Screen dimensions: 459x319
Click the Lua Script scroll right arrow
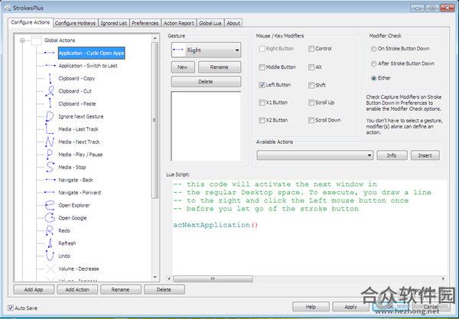[443, 278]
